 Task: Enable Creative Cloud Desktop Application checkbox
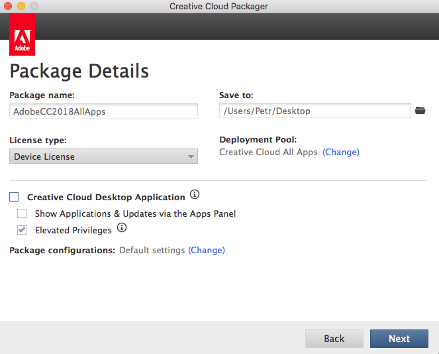pyautogui.click(x=14, y=197)
